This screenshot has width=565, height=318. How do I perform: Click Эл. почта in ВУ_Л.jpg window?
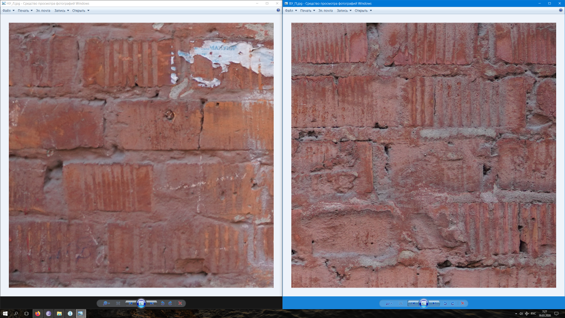326,10
